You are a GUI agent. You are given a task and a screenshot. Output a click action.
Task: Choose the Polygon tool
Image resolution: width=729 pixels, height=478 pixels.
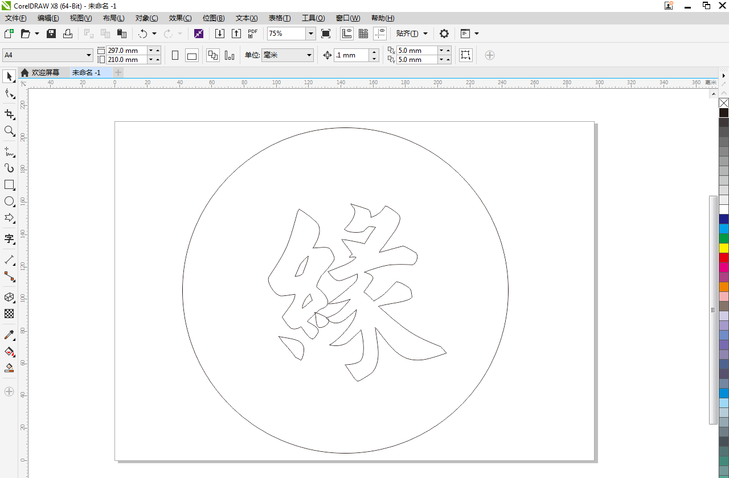pyautogui.click(x=9, y=218)
